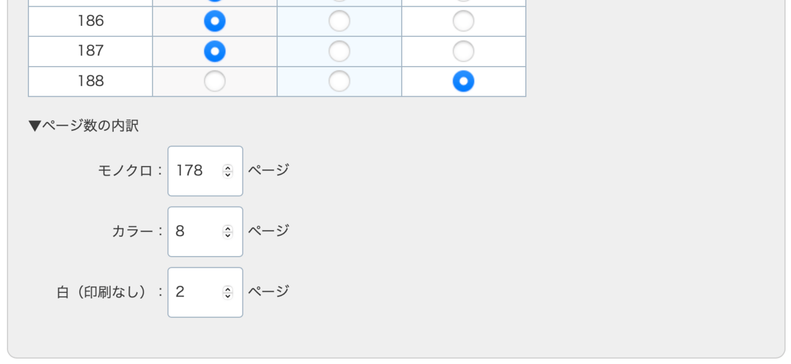Image resolution: width=791 pixels, height=364 pixels.
Task: Click the カラー page count field
Action: click(195, 232)
